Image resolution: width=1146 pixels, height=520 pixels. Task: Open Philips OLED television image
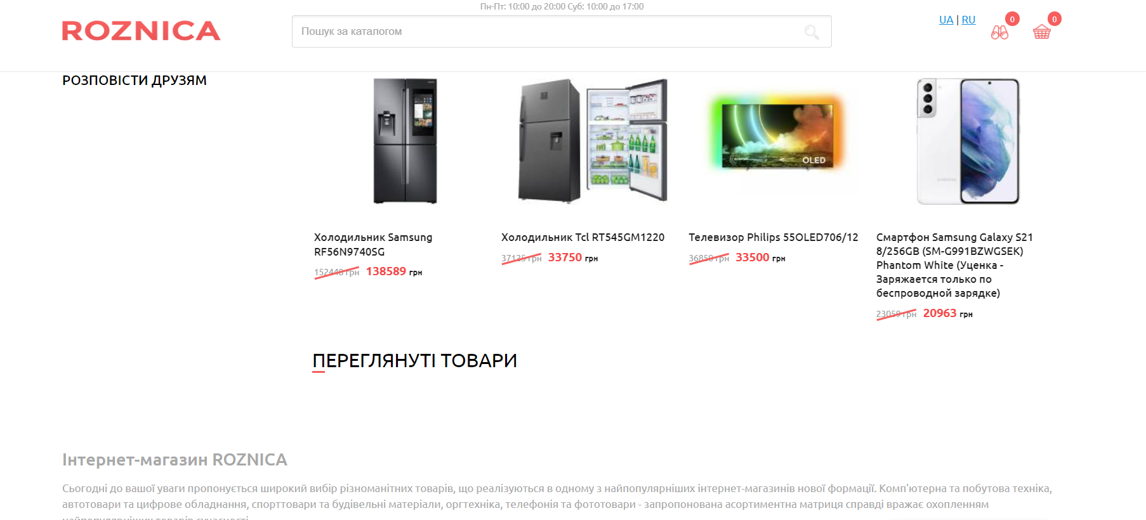(777, 134)
